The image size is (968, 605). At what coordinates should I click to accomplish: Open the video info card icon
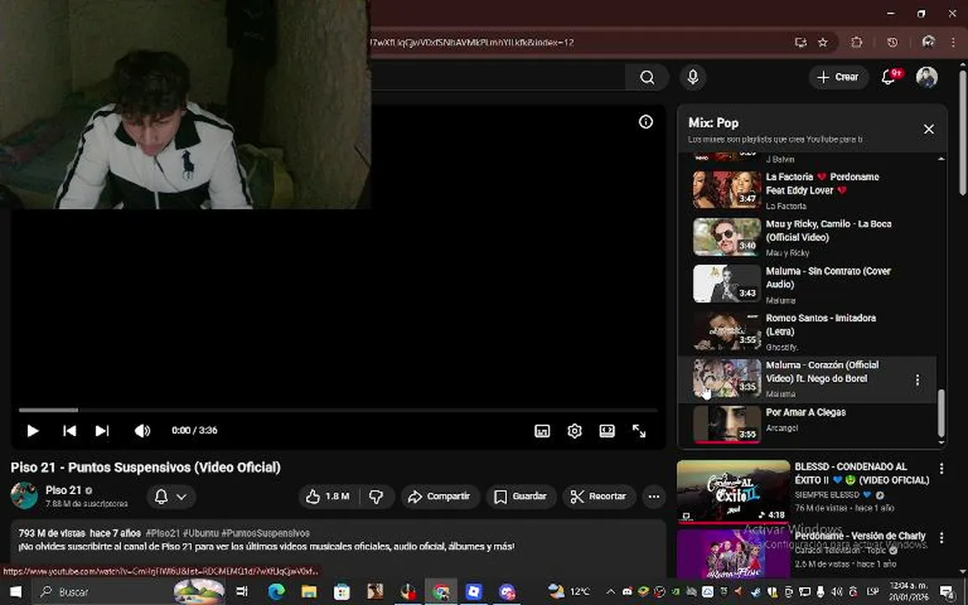[645, 122]
